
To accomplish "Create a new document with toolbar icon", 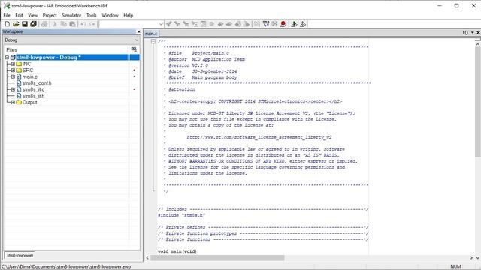I will coord(7,24).
